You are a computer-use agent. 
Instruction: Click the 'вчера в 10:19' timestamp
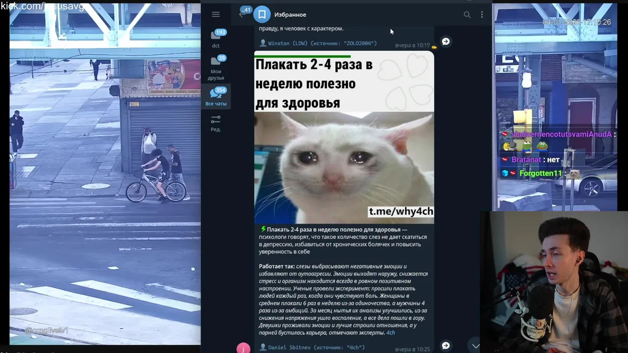click(412, 45)
